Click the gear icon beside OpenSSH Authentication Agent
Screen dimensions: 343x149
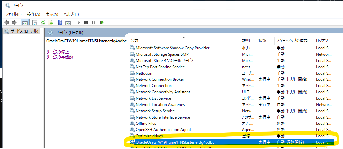coord(132,129)
